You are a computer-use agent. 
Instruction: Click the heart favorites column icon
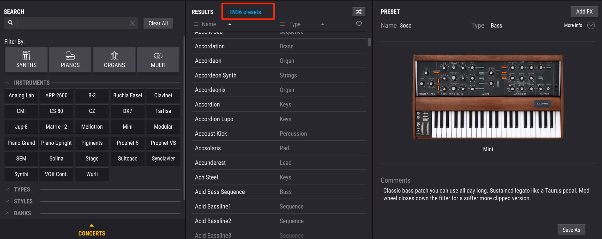point(359,24)
